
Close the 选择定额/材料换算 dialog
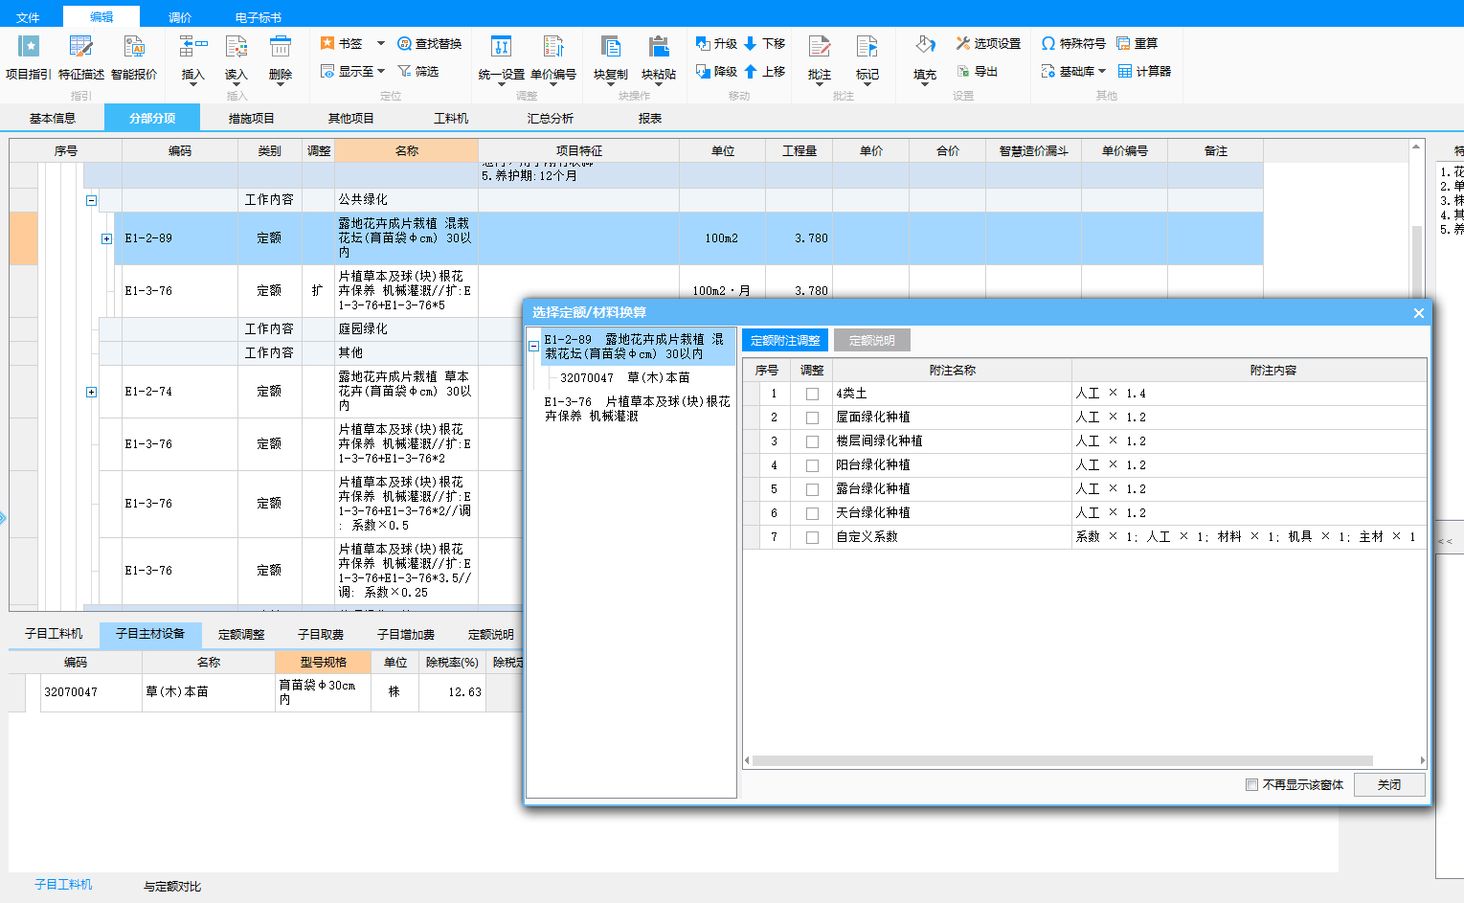click(1419, 313)
